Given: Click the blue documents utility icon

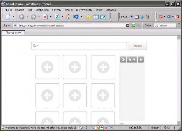Looking at the screenshot, I should [142, 17].
